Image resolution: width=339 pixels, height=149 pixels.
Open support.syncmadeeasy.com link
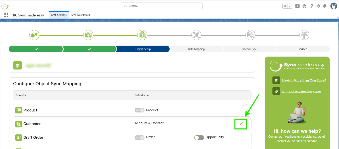[x=302, y=91]
